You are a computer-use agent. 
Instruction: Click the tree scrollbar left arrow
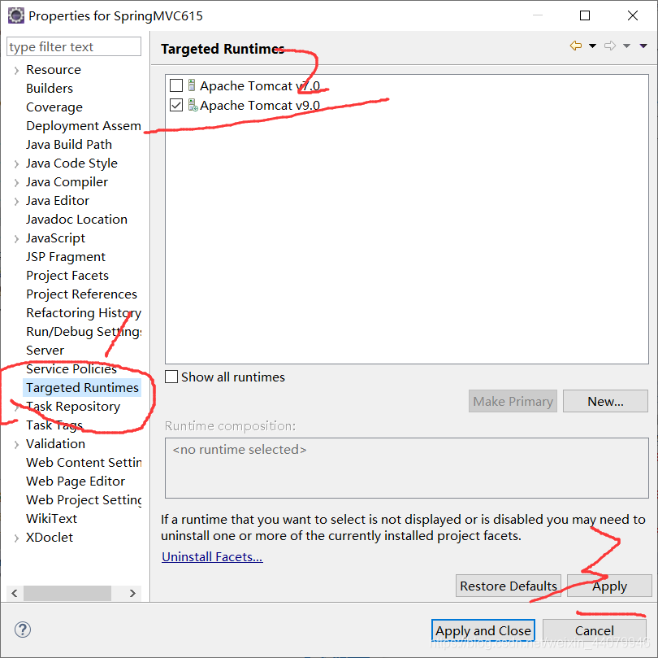pyautogui.click(x=15, y=593)
